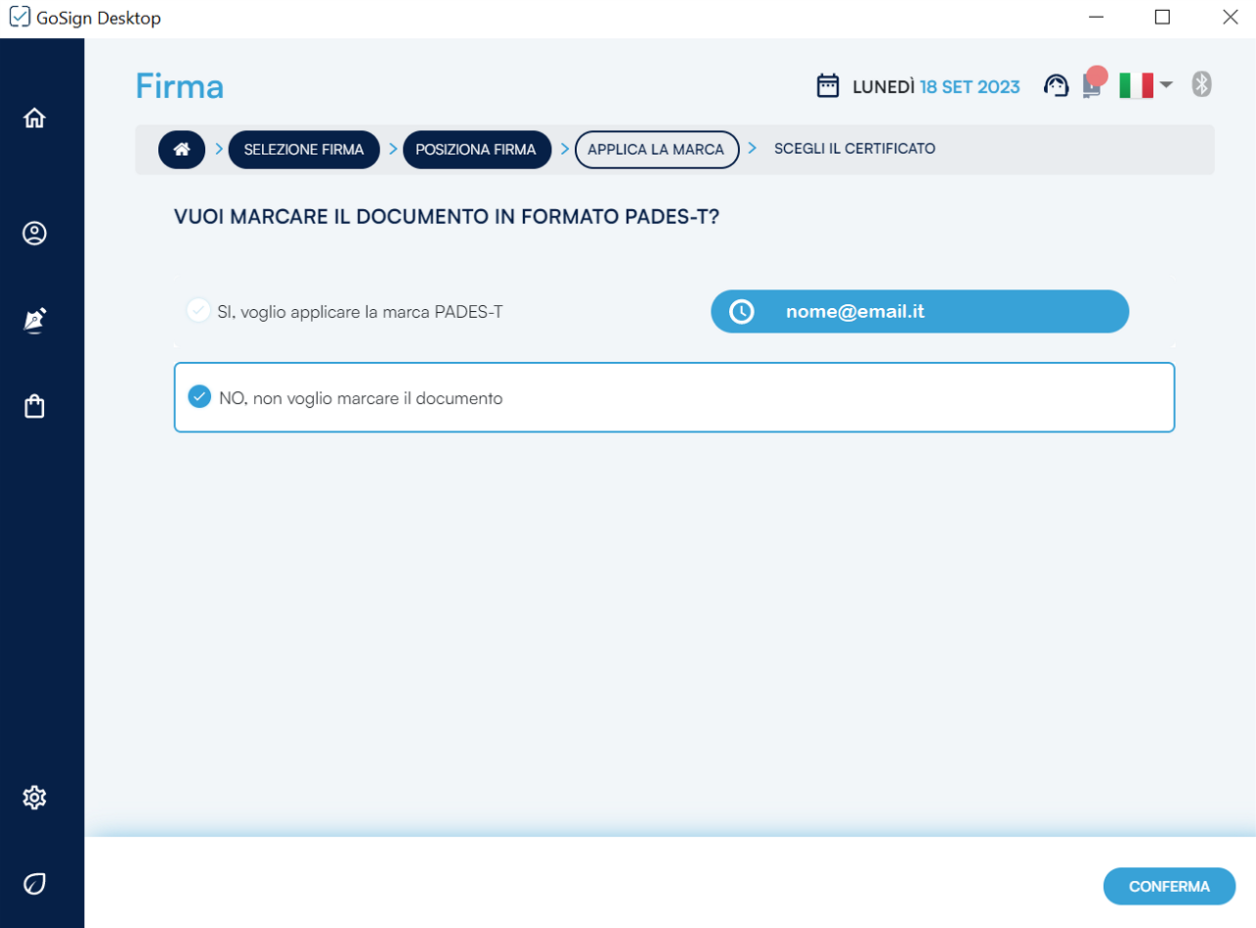Go to breadcrumb home step

click(x=182, y=149)
